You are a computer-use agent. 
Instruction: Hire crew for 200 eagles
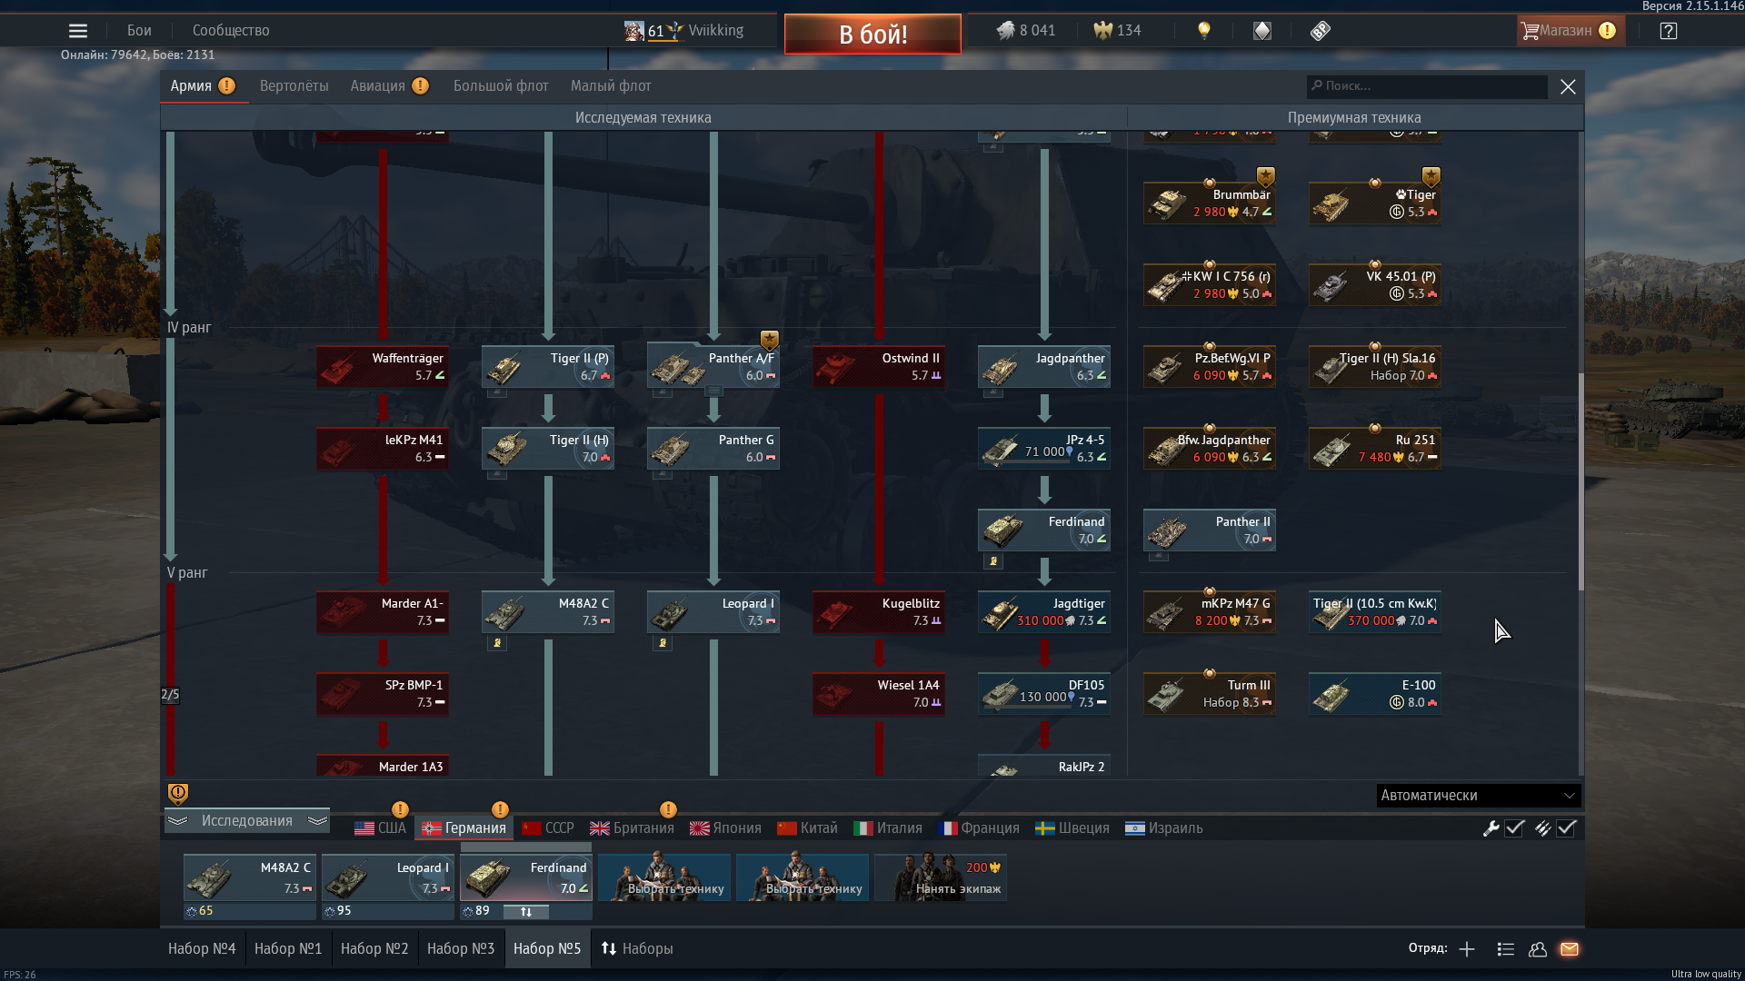point(941,878)
